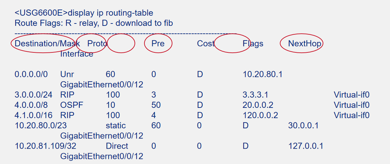Click the display ip routing-table command
390x164 pixels.
[110, 13]
